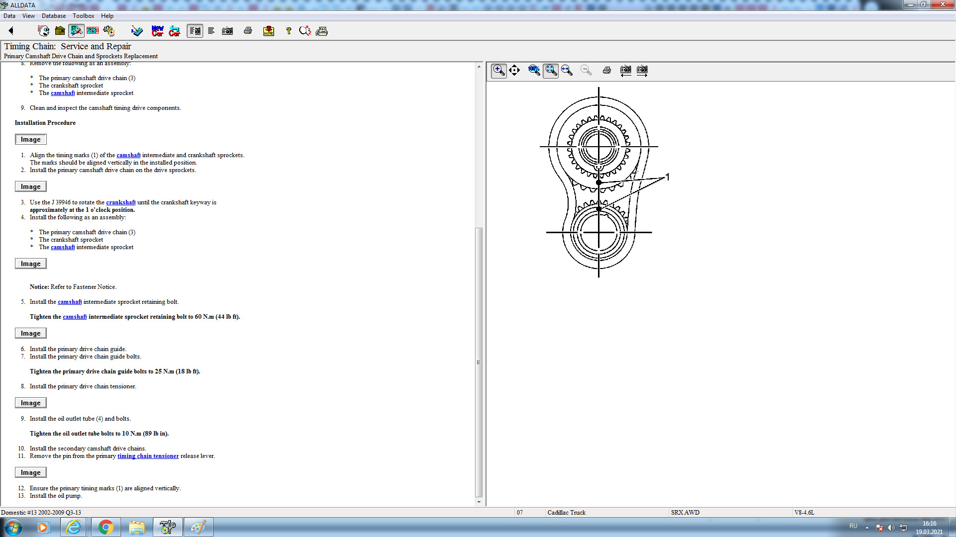The width and height of the screenshot is (956, 537).
Task: Open the Toolbox menu
Action: pos(83,16)
